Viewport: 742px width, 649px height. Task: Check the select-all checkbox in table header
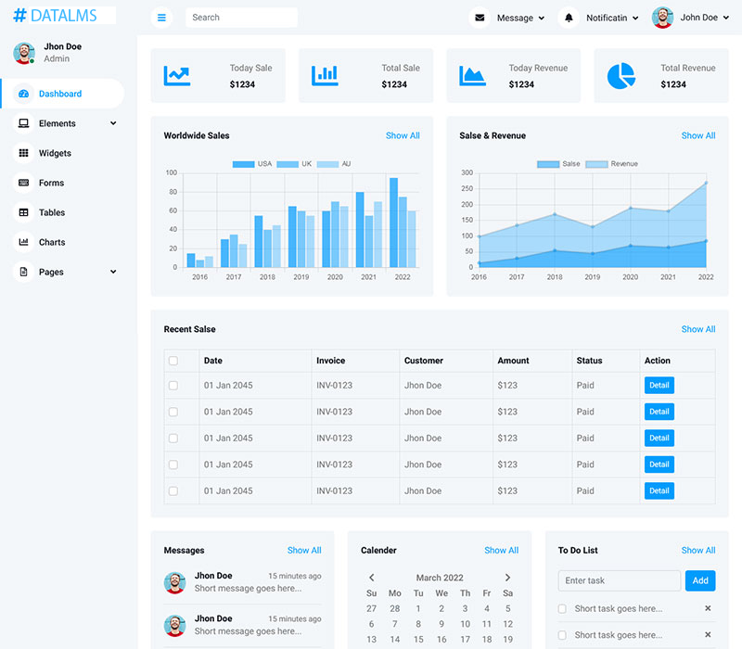pos(173,361)
